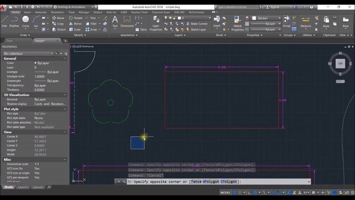The height and width of the screenshot is (200, 355).
Task: Collapse the Plot style section
Action: click(x=65, y=109)
